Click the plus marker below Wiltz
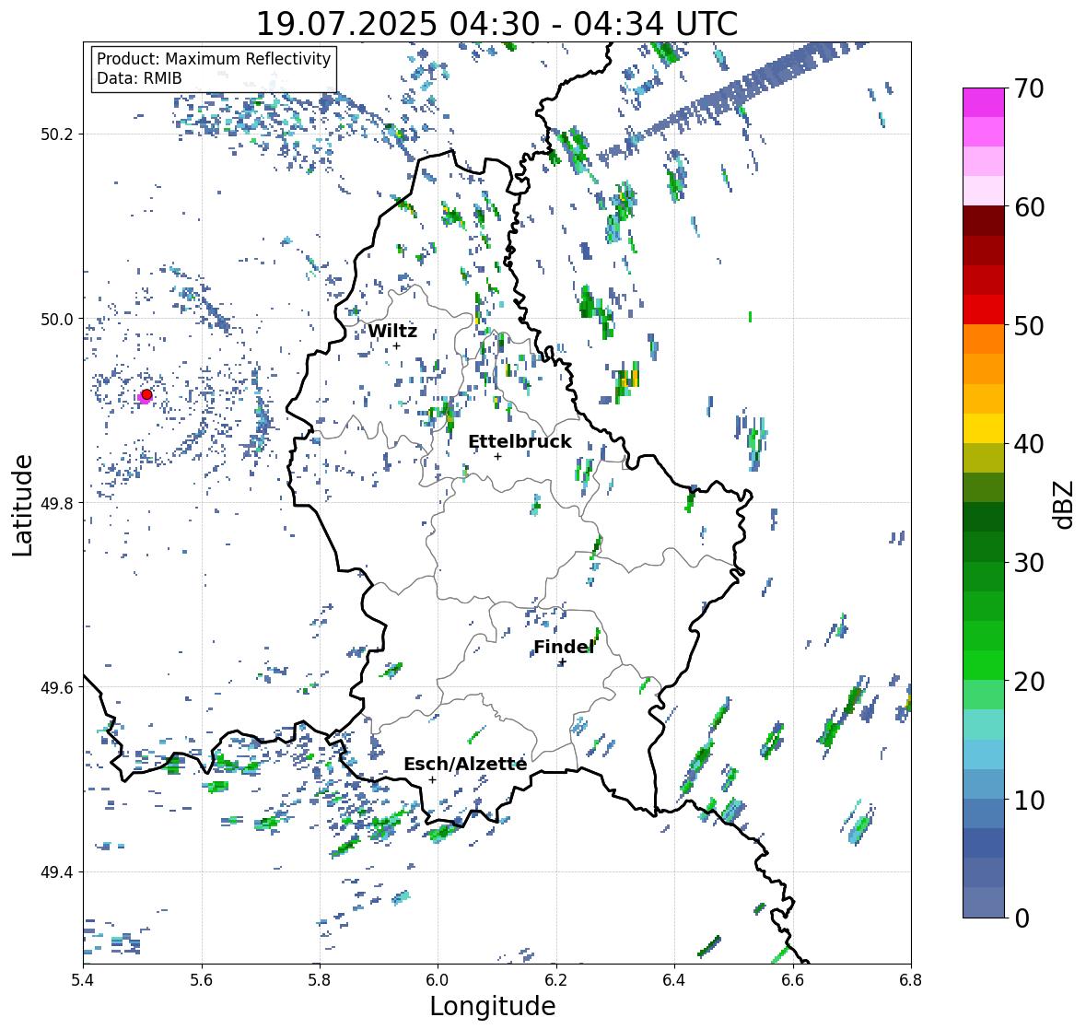Viewport: 1086px width, 1029px height. click(x=396, y=345)
